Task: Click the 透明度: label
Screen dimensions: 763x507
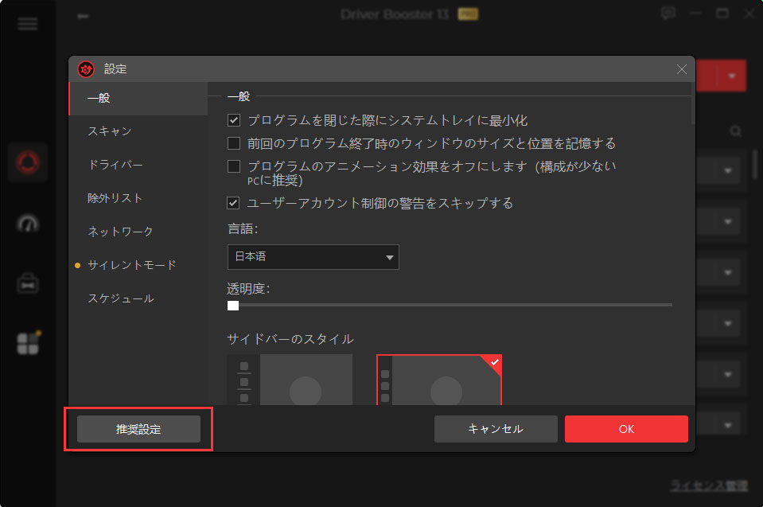Action: (x=248, y=289)
